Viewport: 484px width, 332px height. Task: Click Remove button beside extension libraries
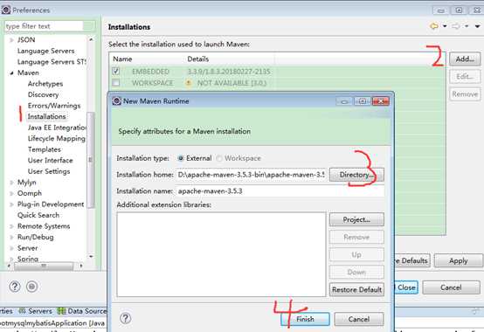356,237
